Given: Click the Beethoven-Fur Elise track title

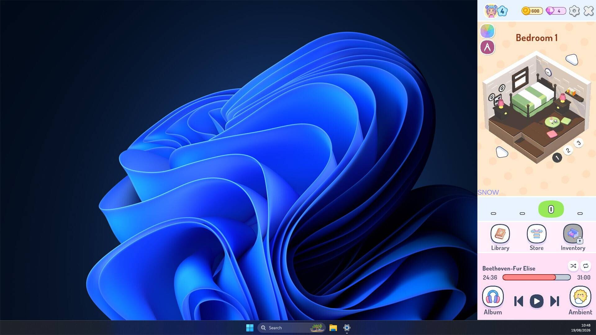Looking at the screenshot, I should 509,268.
